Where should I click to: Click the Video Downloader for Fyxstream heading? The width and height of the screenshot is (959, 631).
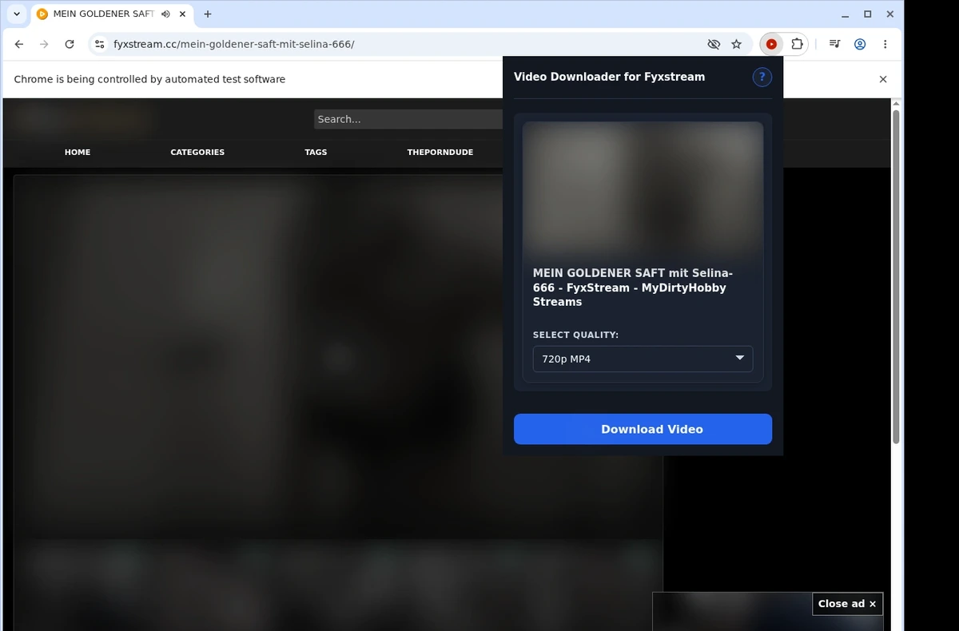609,77
